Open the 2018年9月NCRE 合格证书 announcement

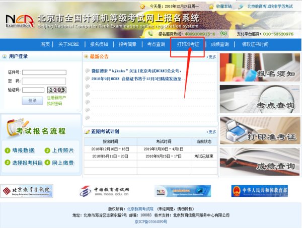(138, 79)
